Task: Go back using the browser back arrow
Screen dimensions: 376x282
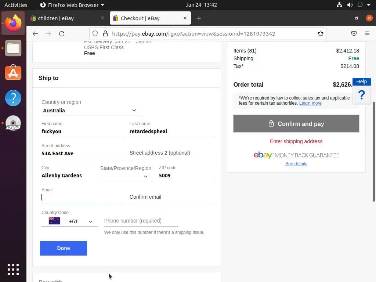Action: click(35, 34)
